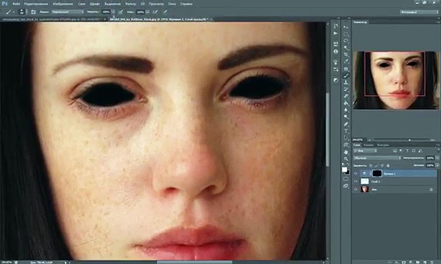Open layer blend mode dropdown
Viewport: 441px width, 264px height.
pos(377,158)
